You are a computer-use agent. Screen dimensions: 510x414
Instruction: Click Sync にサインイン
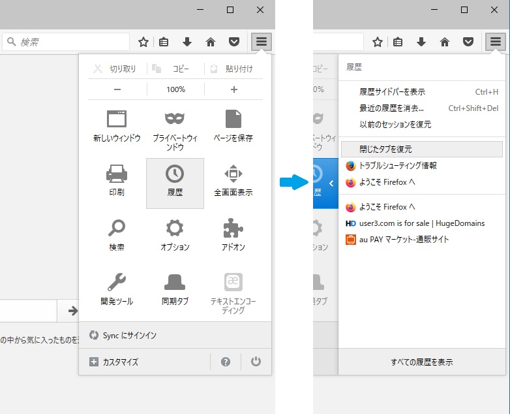coord(129,335)
